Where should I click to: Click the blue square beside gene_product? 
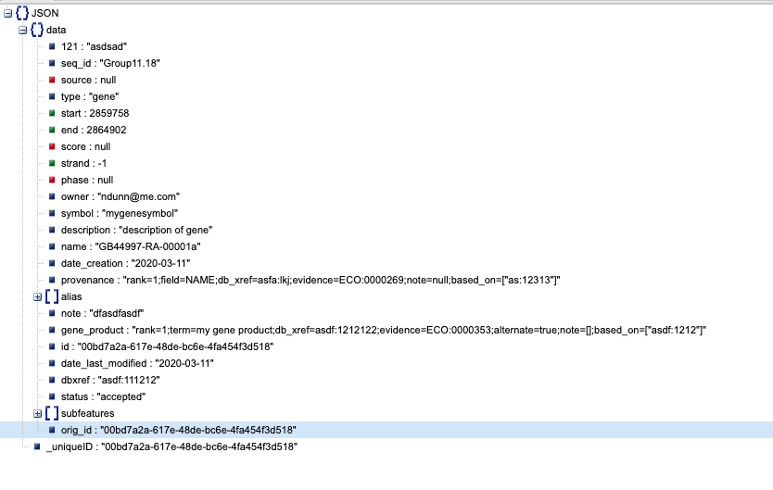pos(52,331)
